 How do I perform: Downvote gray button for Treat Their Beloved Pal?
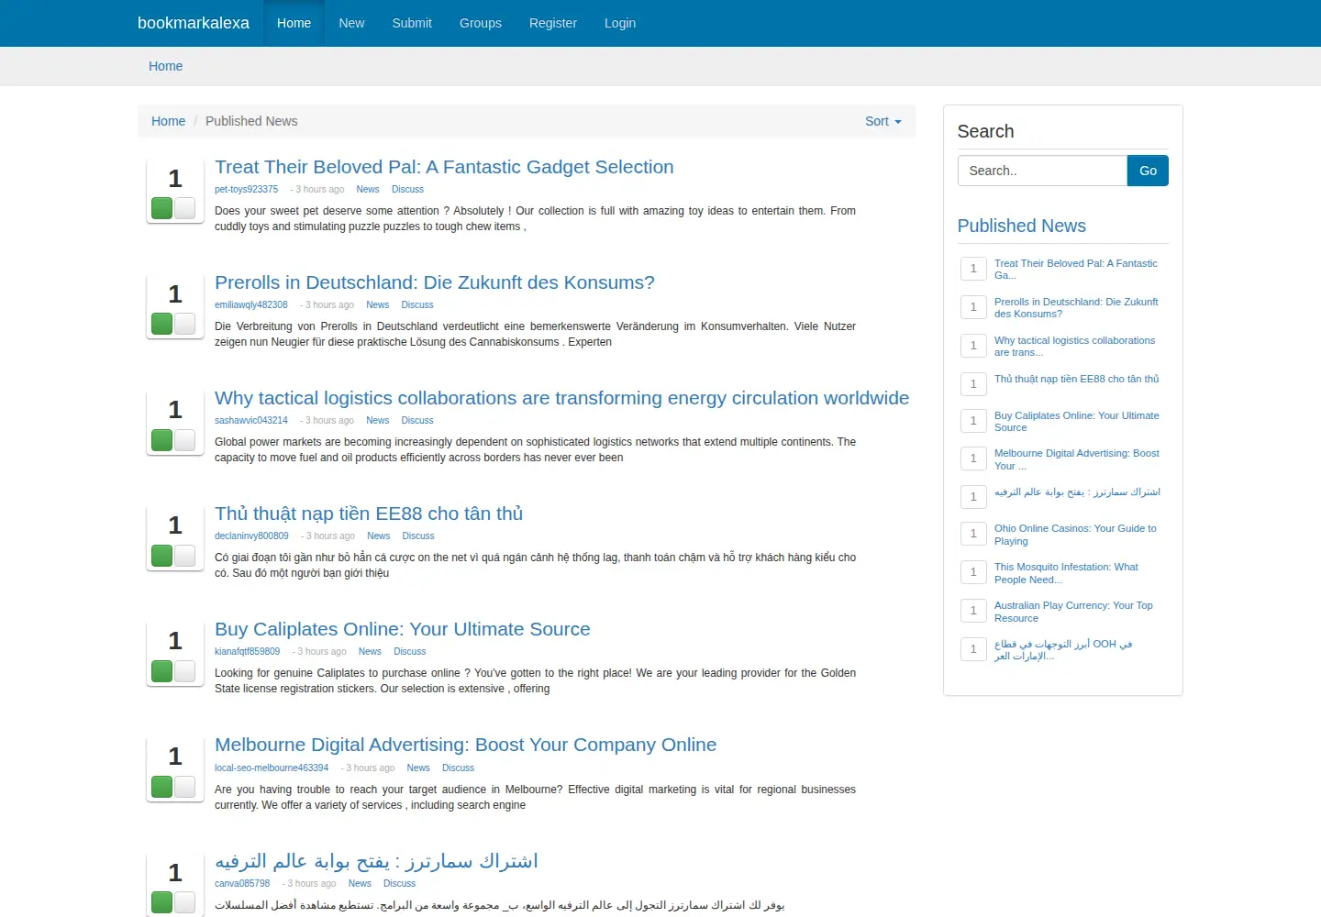pyautogui.click(x=184, y=208)
